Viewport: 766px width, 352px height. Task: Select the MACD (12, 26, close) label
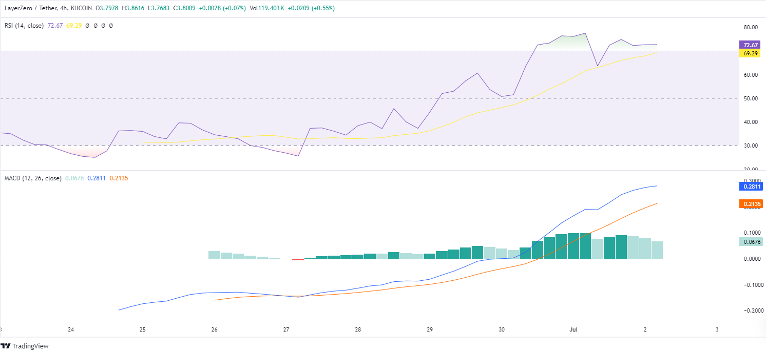[x=33, y=178]
